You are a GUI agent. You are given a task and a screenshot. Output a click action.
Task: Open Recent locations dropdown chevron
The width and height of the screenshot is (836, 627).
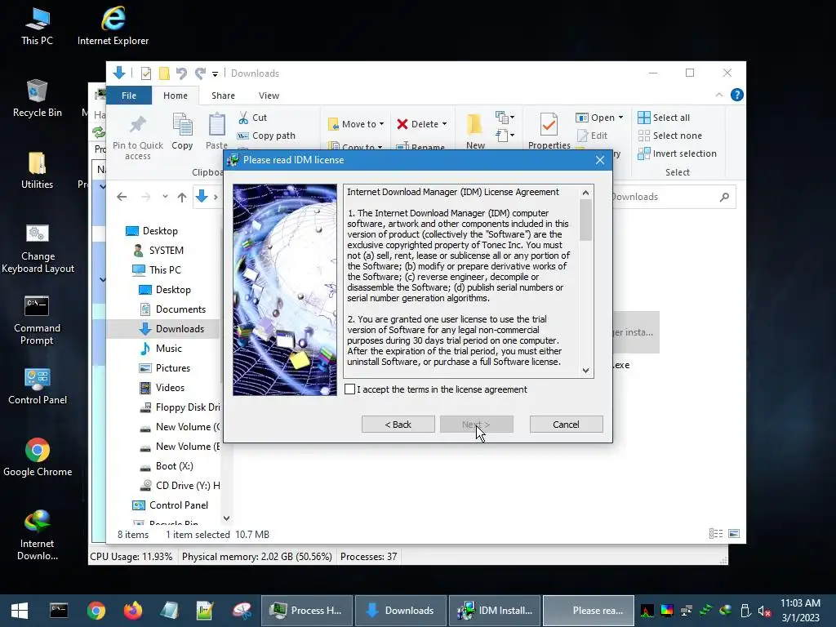(x=165, y=197)
